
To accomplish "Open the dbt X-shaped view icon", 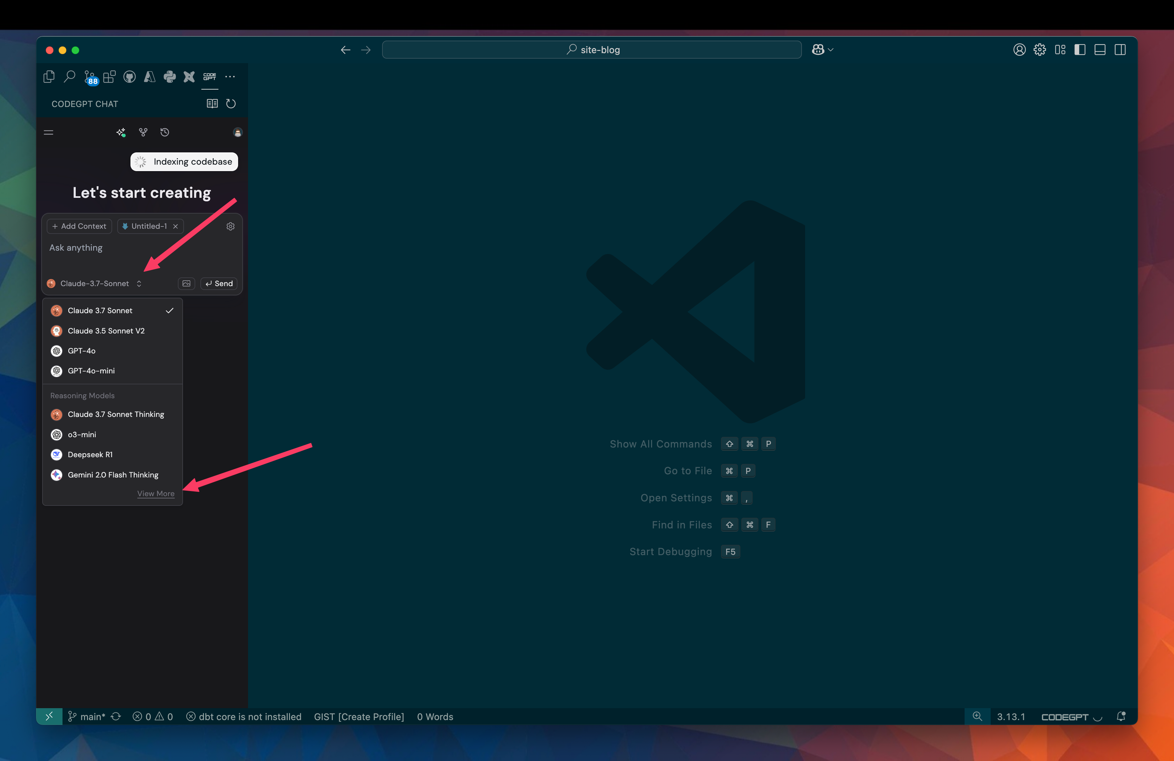I will coord(189,76).
